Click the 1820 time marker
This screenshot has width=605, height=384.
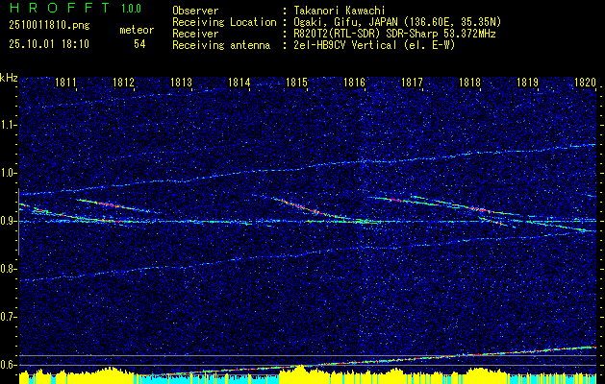coord(585,84)
